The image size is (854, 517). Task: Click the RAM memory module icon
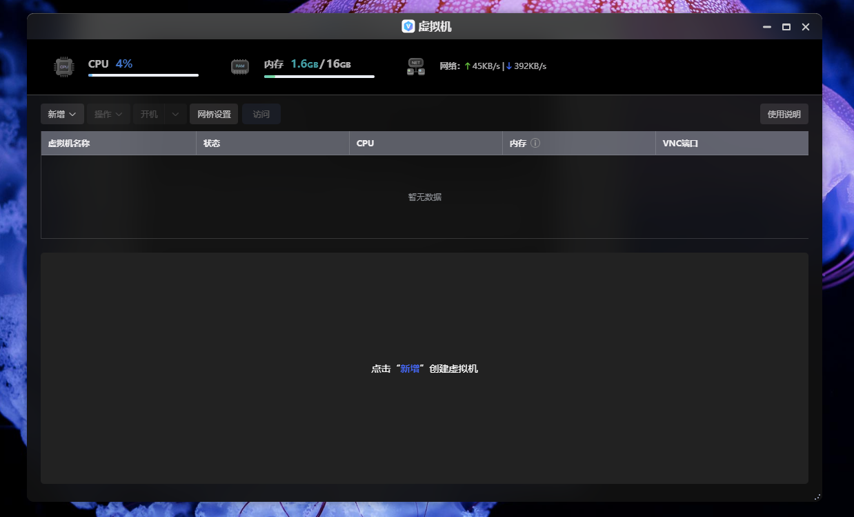[x=239, y=67]
